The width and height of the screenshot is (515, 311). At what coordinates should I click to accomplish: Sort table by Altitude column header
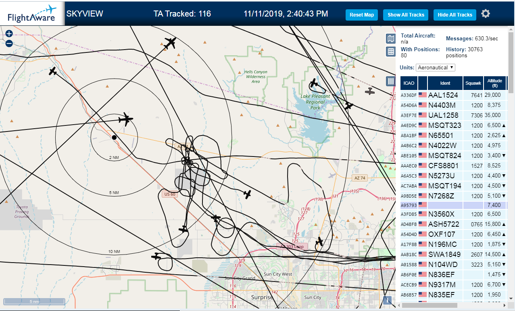pos(494,83)
